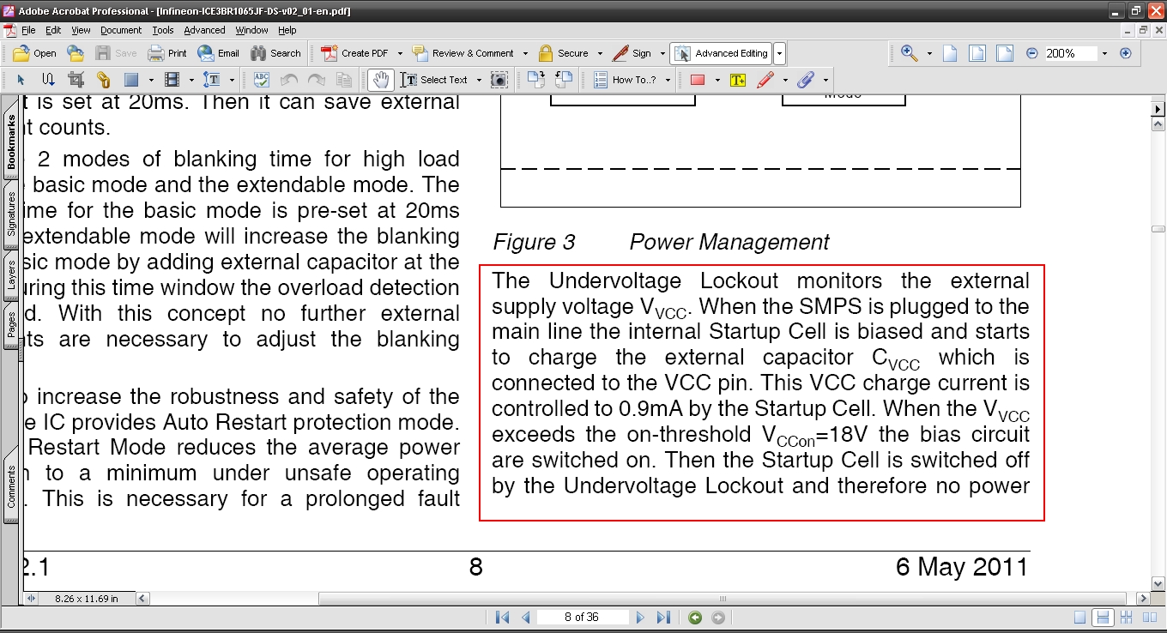
Task: Set view to Fit Page
Action: (x=977, y=53)
